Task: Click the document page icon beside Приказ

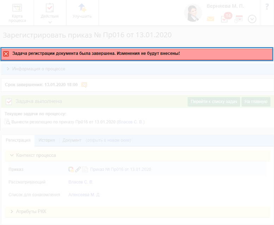Action: click(85, 169)
